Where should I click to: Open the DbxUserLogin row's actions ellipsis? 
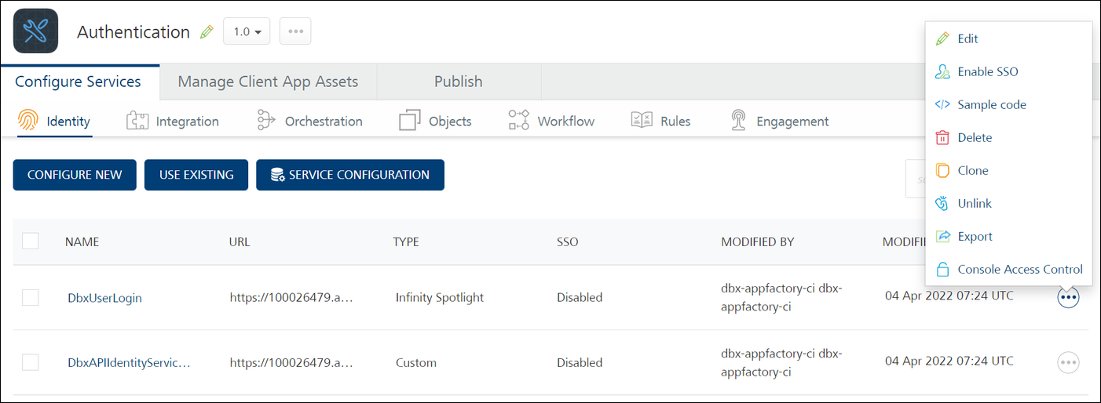coord(1068,298)
